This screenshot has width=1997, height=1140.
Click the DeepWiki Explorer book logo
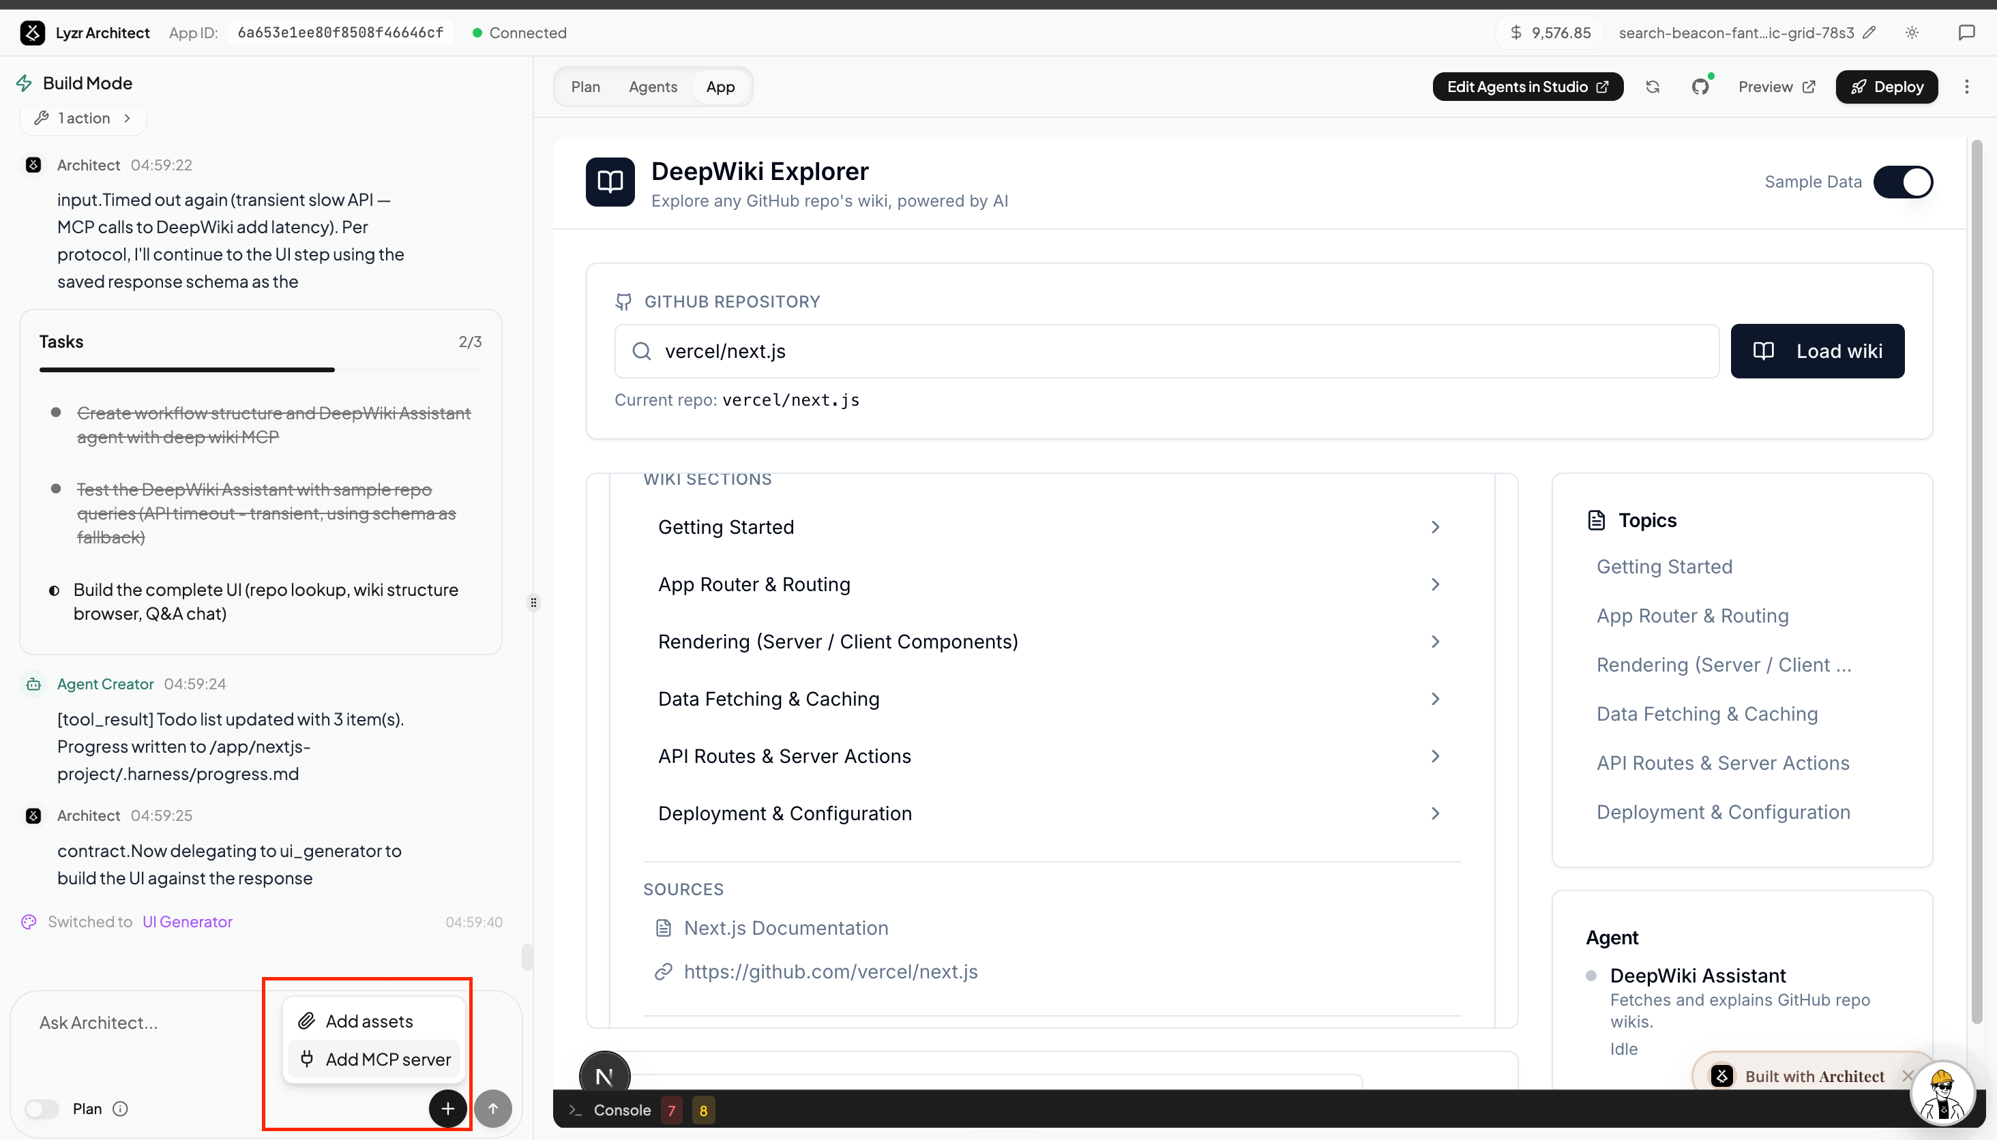click(x=610, y=181)
